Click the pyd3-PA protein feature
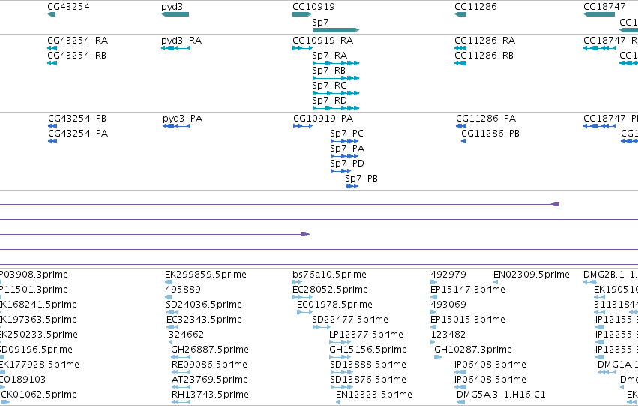Viewport: 638px width, 406px height. tap(177, 127)
